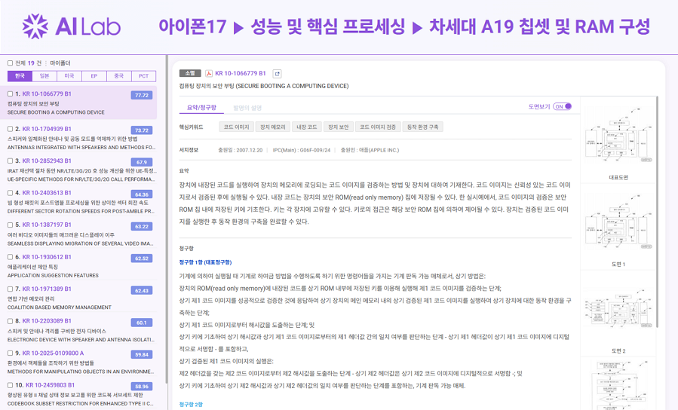This screenshot has width=678, height=410.
Task: Check the box for result 1 KR 10-1066779 B1
Action: point(10,93)
